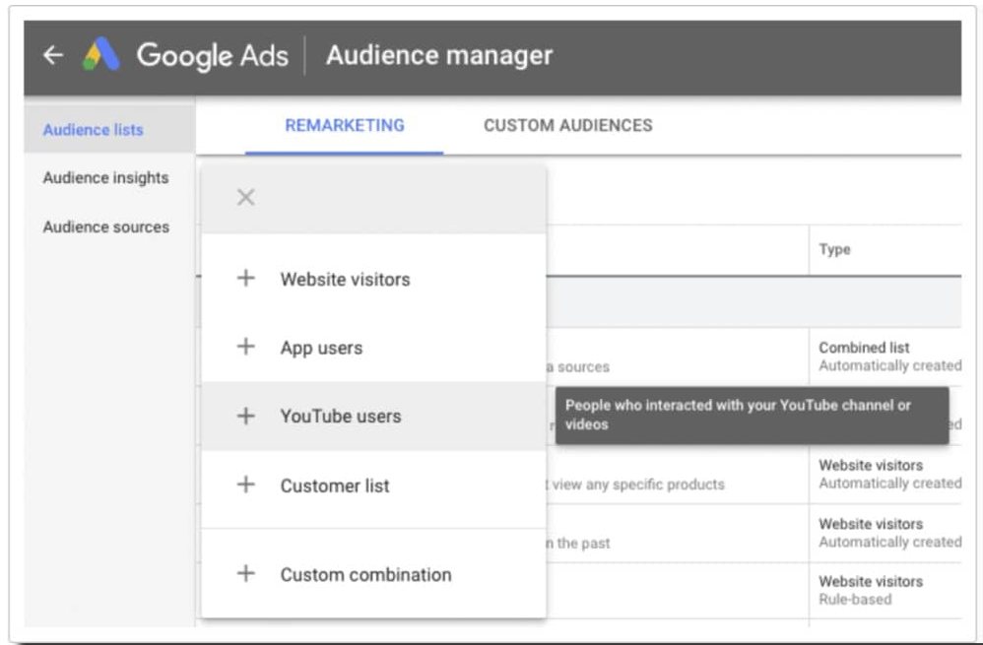
Task: Click the Type column header
Action: [834, 249]
